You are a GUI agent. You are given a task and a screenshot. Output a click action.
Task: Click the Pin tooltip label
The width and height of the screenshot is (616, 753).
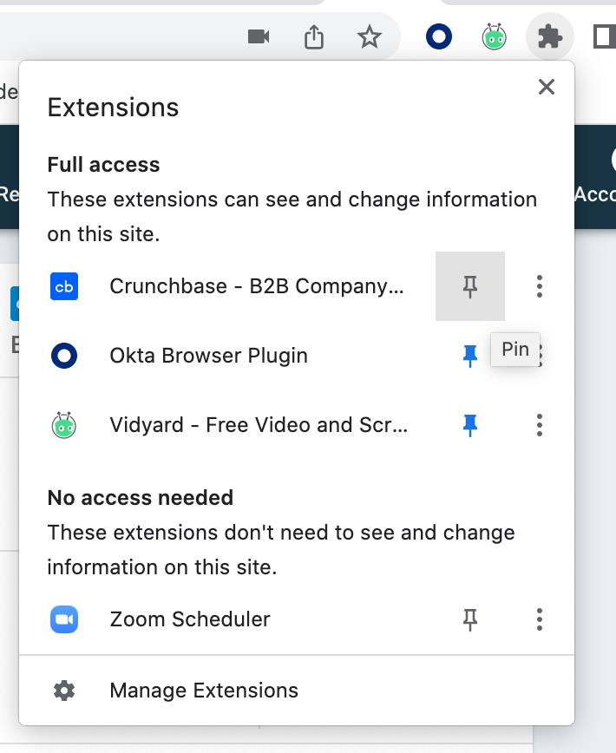coord(514,349)
